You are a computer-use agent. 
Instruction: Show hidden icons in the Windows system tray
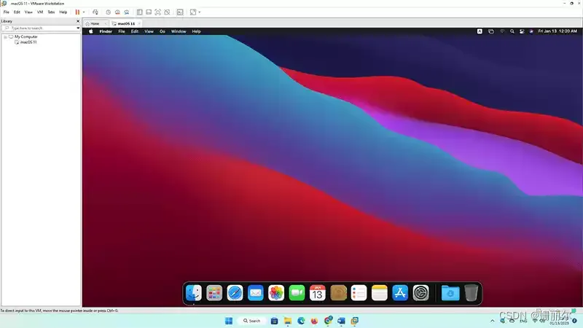493,321
